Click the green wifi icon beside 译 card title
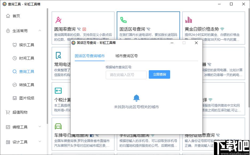 pyautogui.click(x=211, y=100)
